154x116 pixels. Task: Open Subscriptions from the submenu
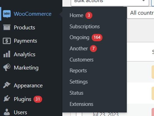[x=85, y=27]
